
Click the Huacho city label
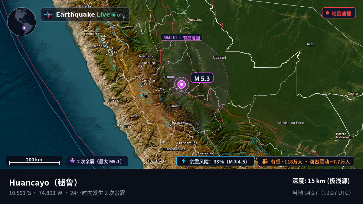(114, 100)
